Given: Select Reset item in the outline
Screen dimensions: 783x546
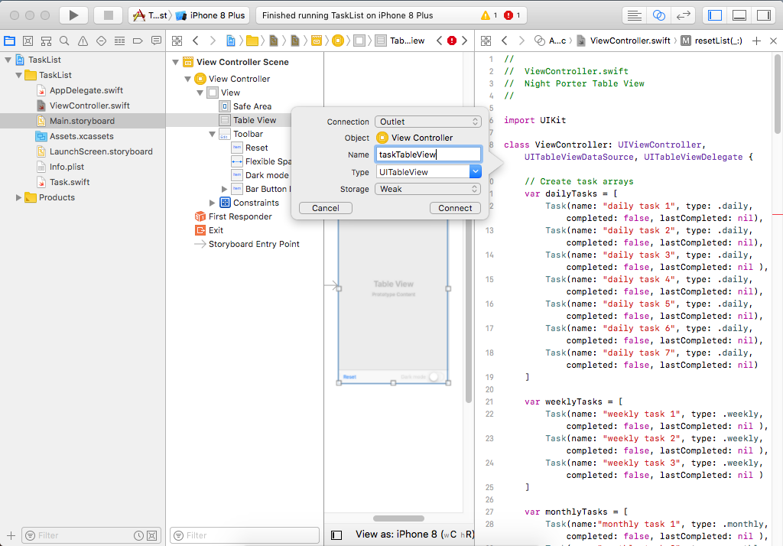Looking at the screenshot, I should click(257, 148).
